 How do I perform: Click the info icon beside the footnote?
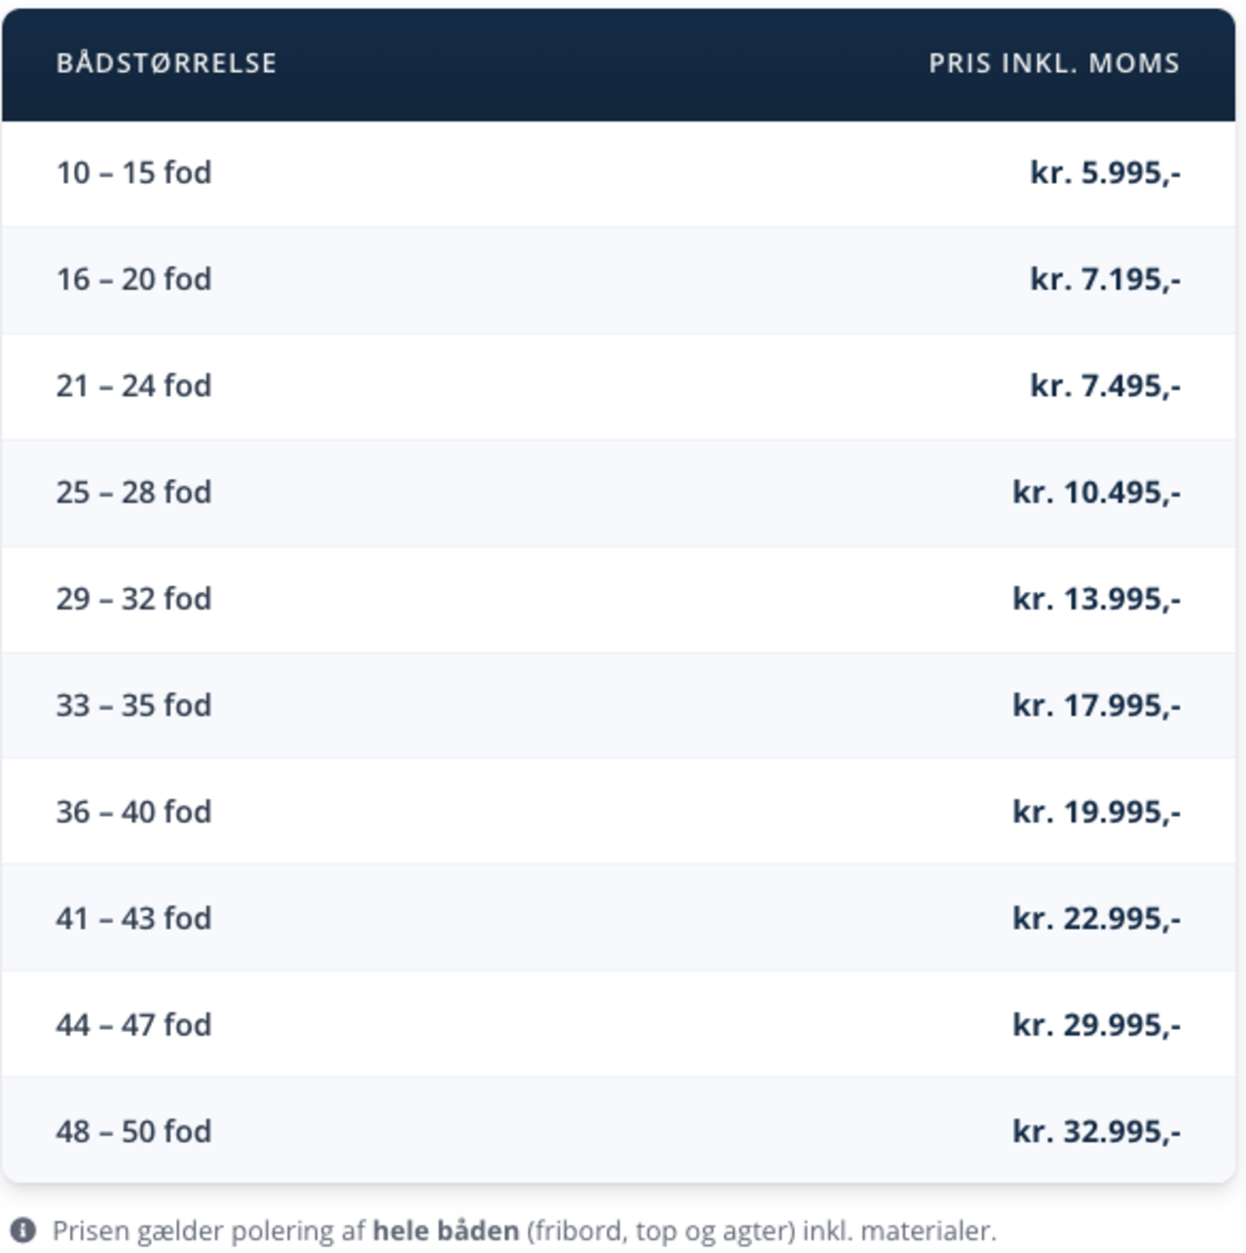tap(21, 1231)
